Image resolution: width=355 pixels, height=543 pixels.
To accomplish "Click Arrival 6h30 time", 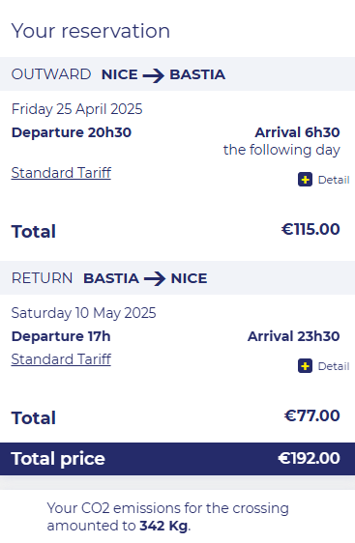I will [298, 132].
